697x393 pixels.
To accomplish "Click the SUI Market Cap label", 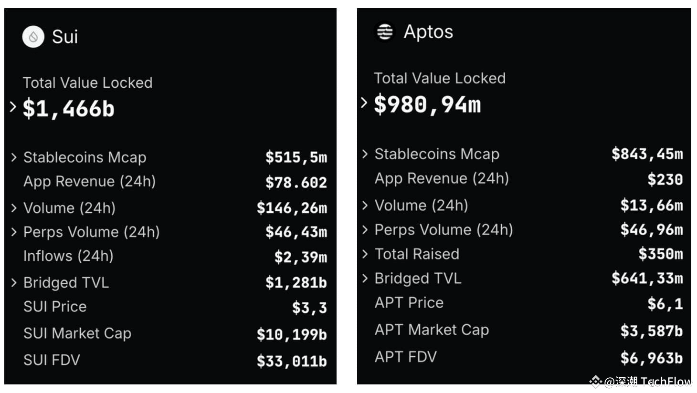I will [77, 333].
